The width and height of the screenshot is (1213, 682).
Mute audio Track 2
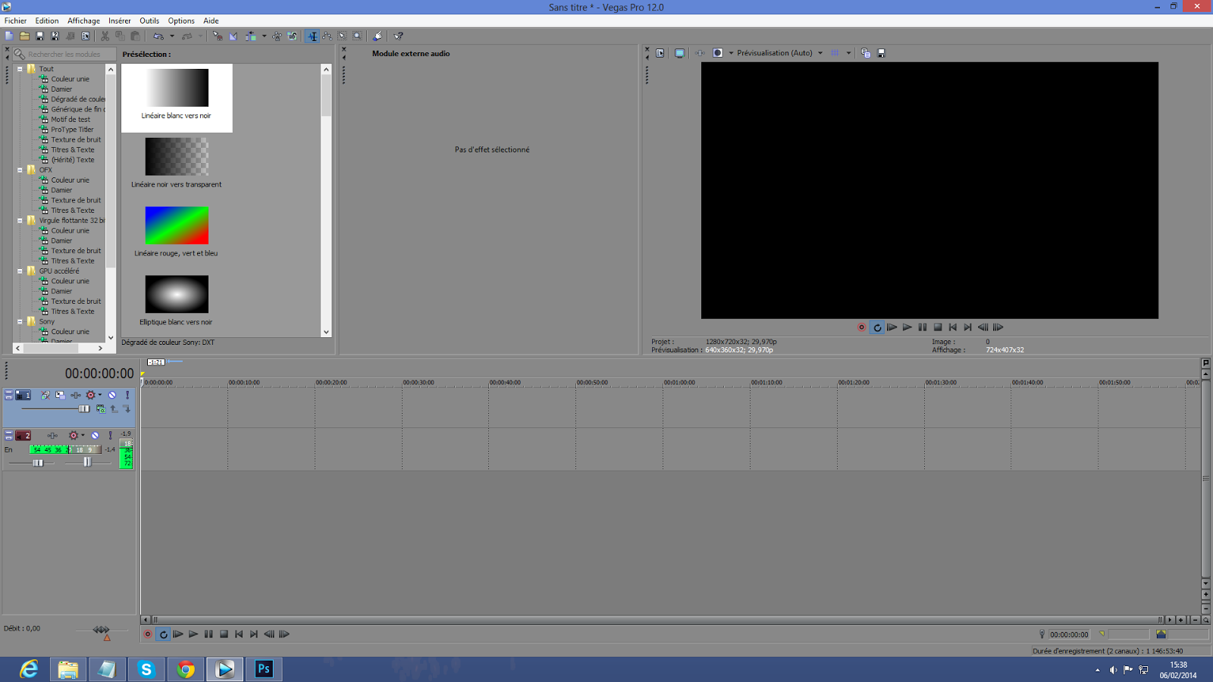point(95,435)
